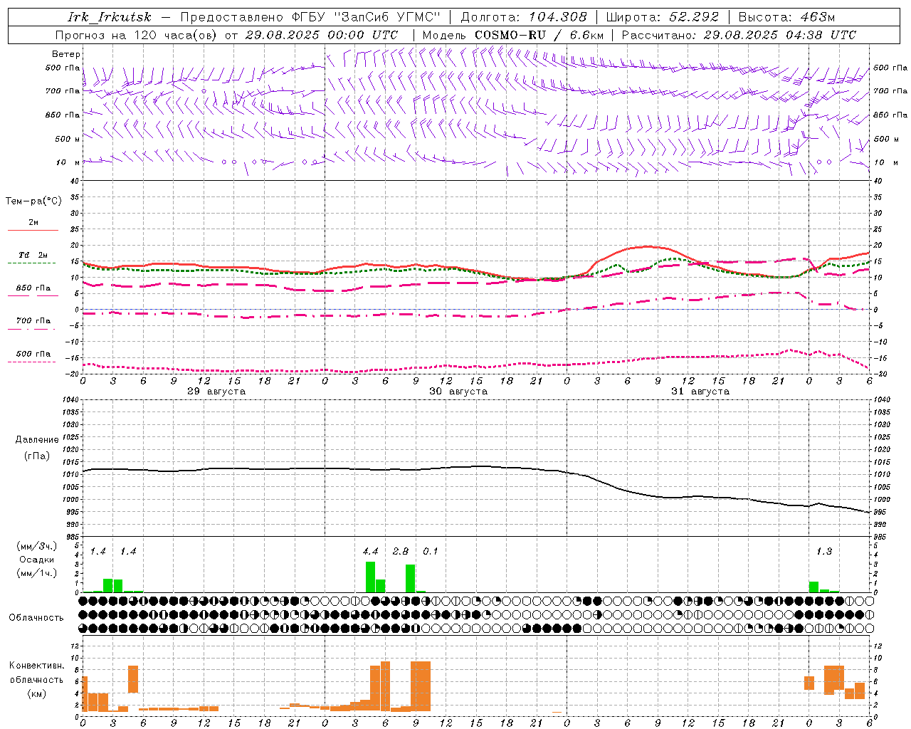Click the convective label "Конвективн."

37,666
